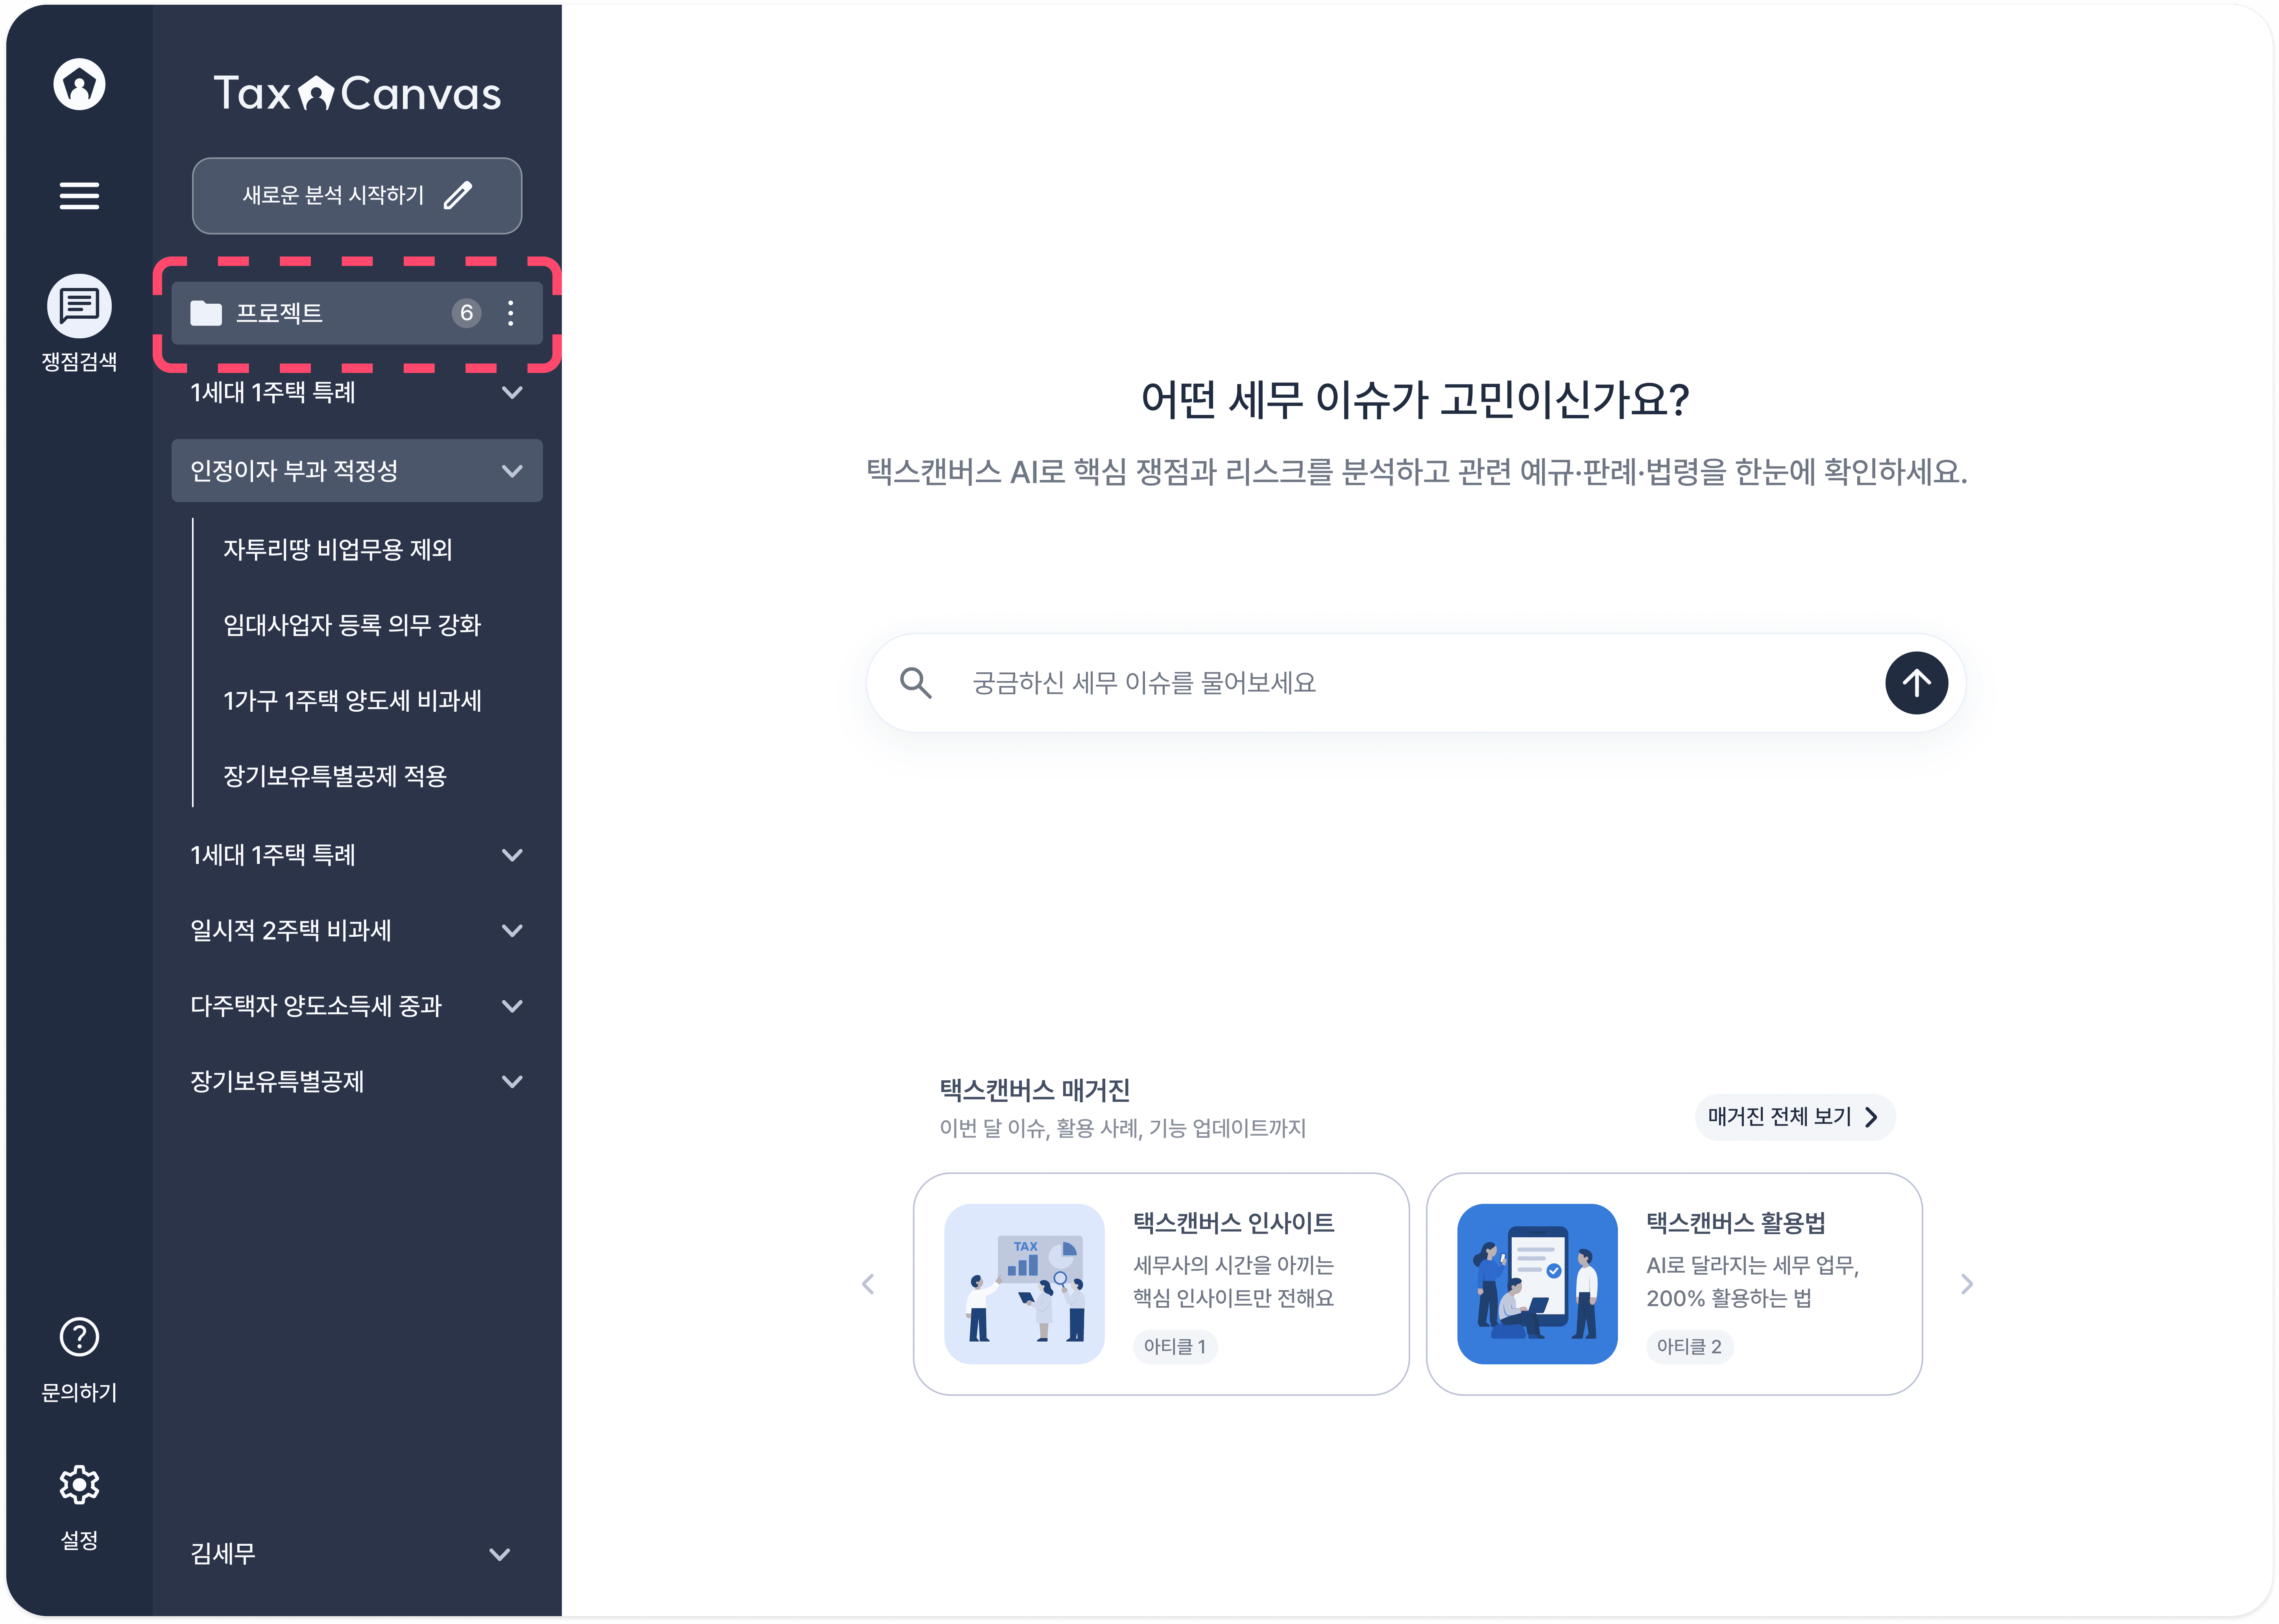Click the 새로운 분석 시작하기 button
This screenshot has width=2279, height=1624.
tap(357, 196)
